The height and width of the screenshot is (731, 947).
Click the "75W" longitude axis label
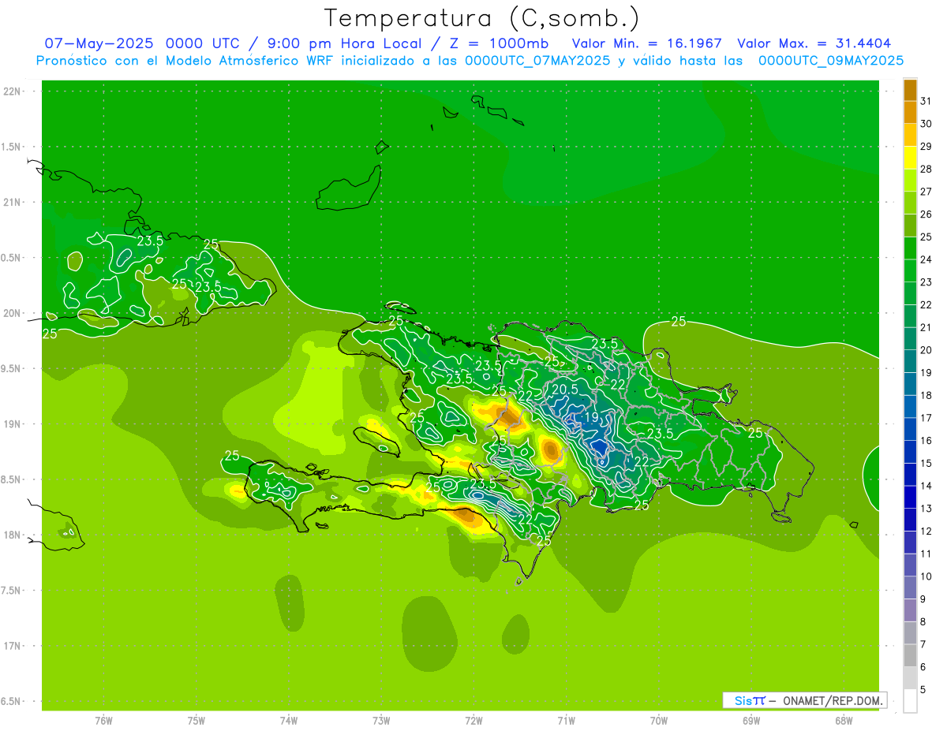(x=197, y=720)
